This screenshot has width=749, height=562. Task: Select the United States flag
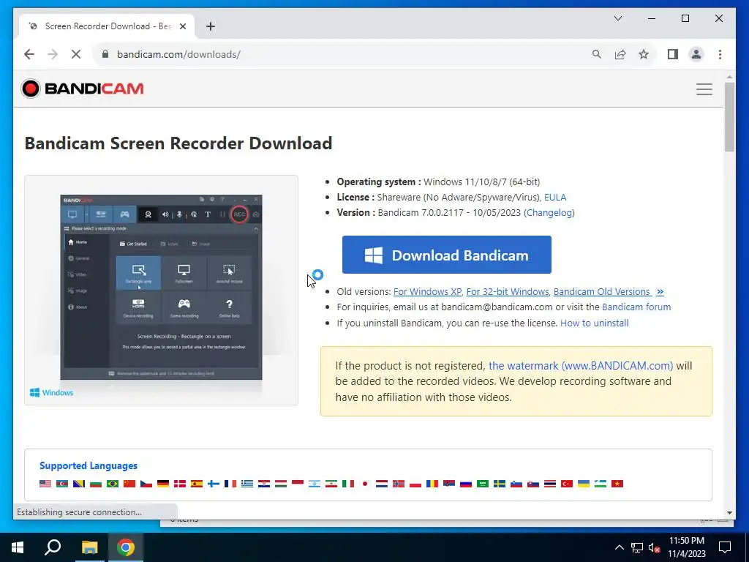(x=45, y=484)
